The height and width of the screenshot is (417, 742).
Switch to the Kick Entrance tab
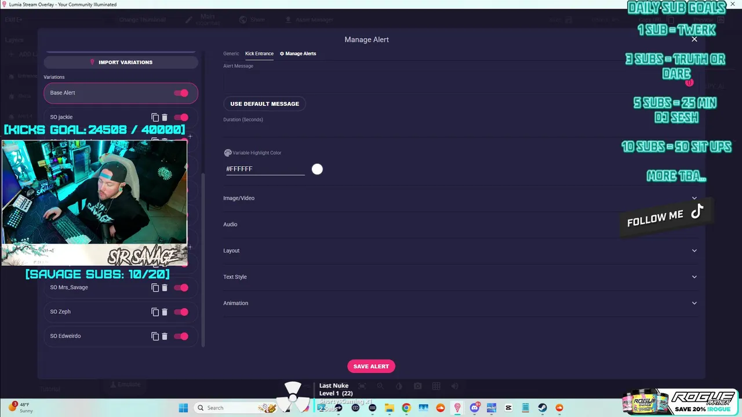(259, 53)
